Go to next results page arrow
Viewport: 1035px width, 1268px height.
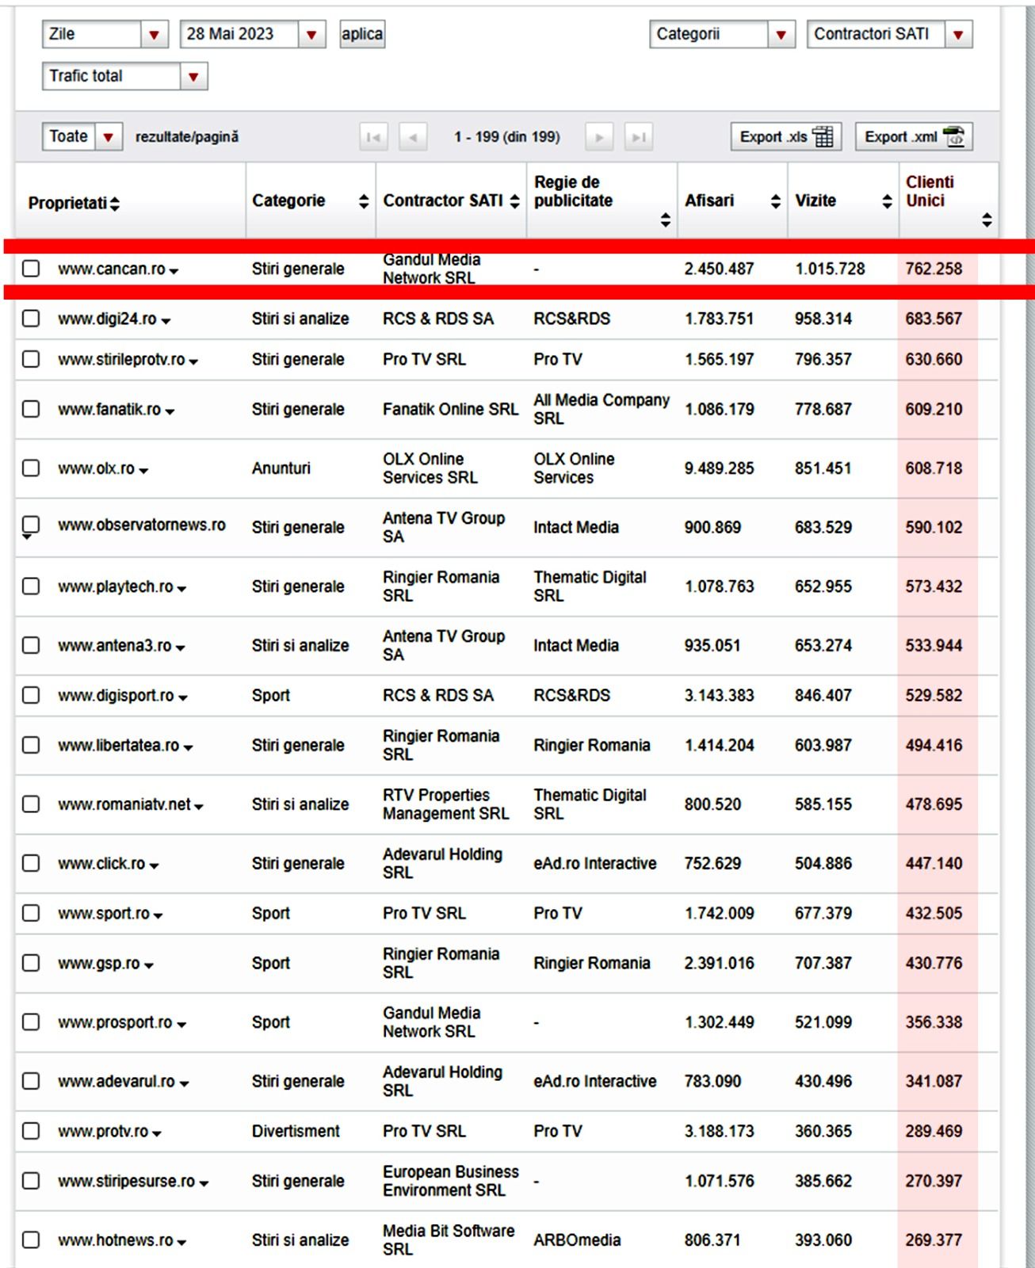point(599,137)
